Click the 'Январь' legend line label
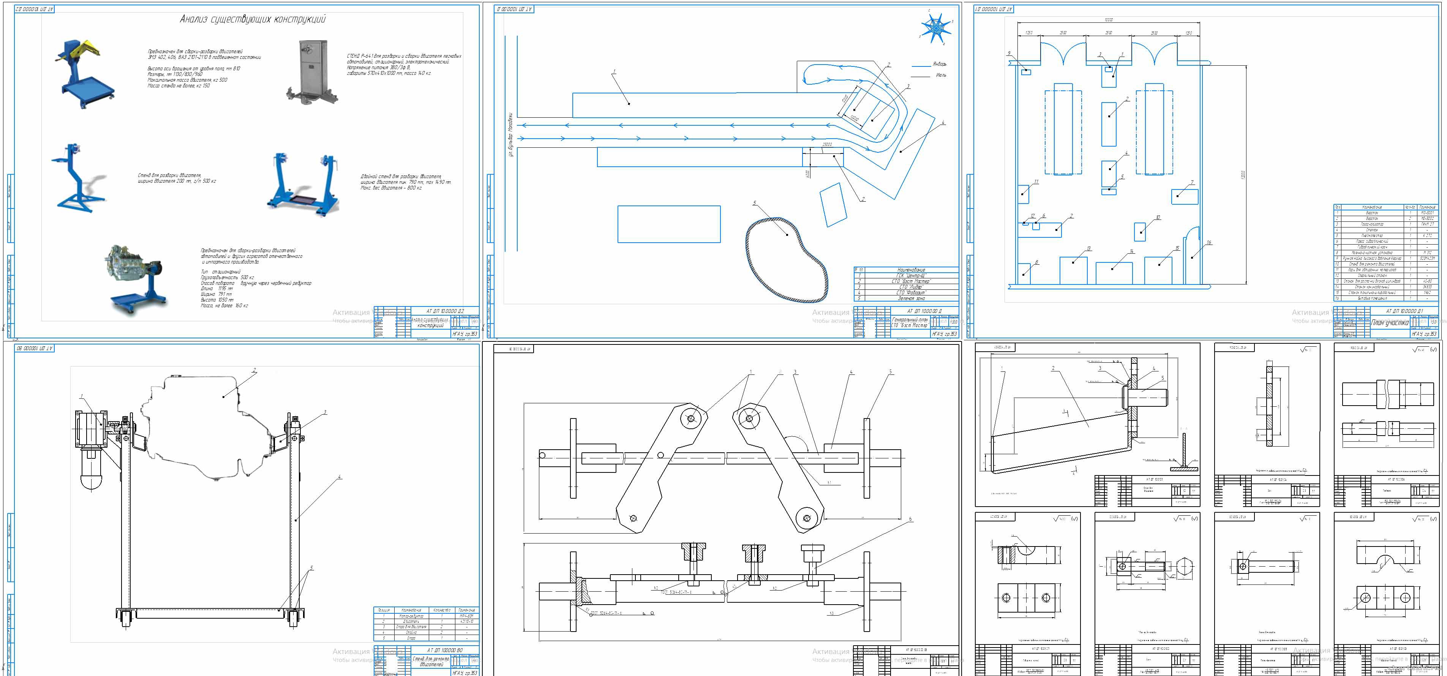 (x=939, y=64)
